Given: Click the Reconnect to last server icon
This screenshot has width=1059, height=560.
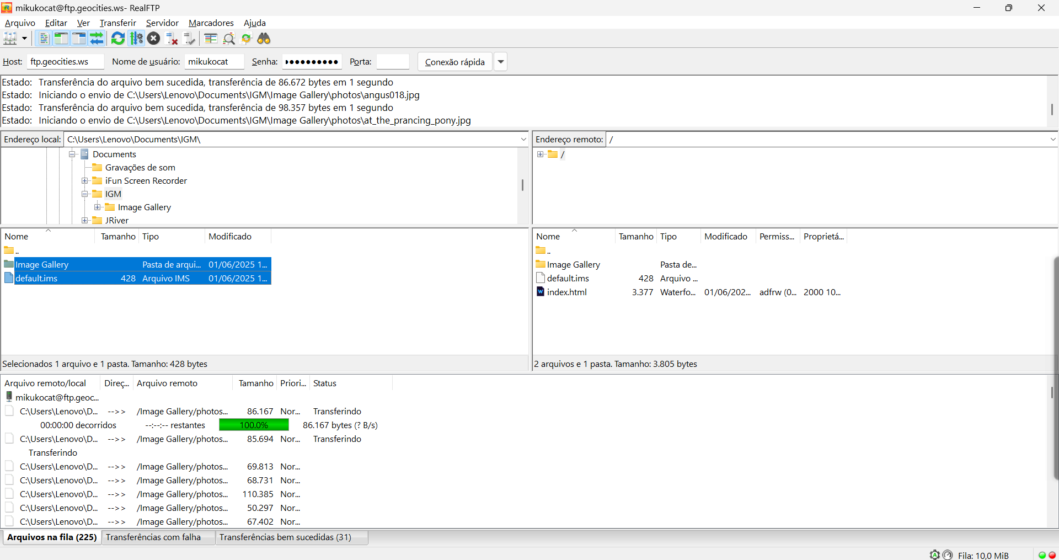Looking at the screenshot, I should [x=190, y=39].
